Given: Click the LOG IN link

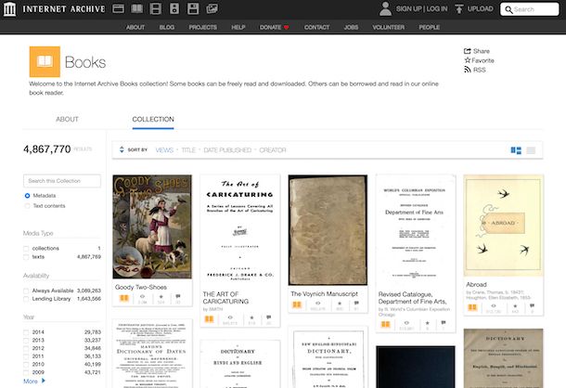Looking at the screenshot, I should (x=437, y=8).
